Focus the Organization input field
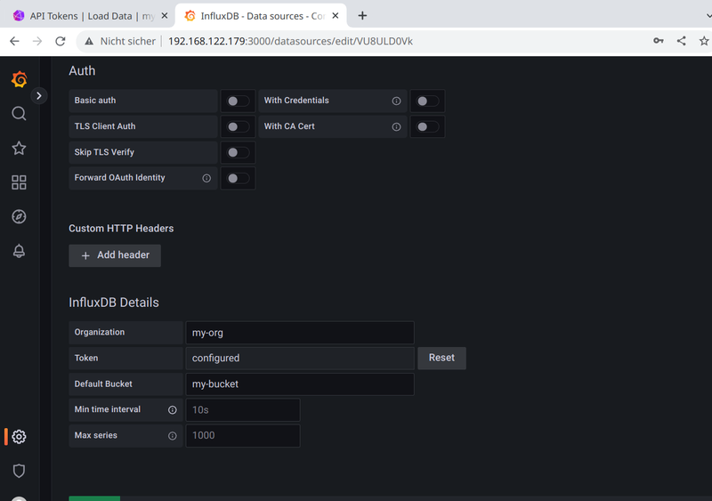 pos(300,333)
